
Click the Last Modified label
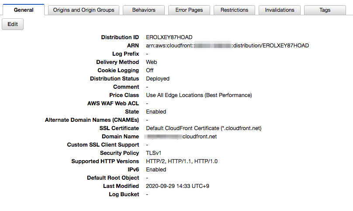point(121,186)
